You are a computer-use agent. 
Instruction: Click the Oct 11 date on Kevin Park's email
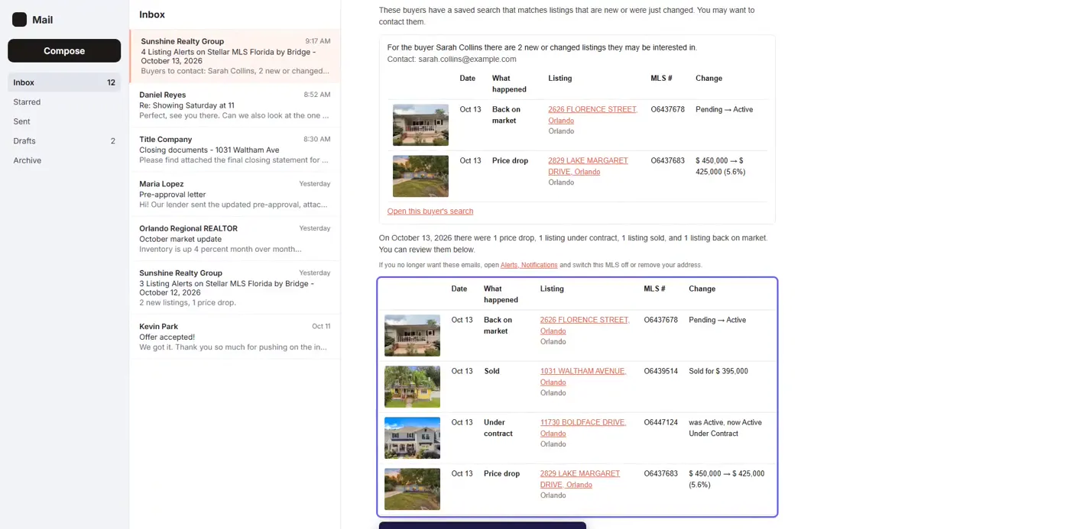(x=321, y=326)
